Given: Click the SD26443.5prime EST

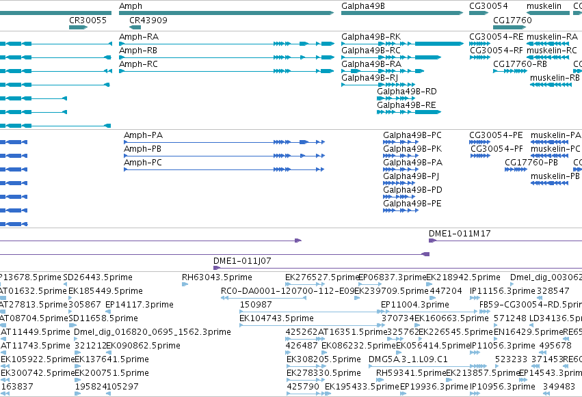Looking at the screenshot, I should (66, 284).
